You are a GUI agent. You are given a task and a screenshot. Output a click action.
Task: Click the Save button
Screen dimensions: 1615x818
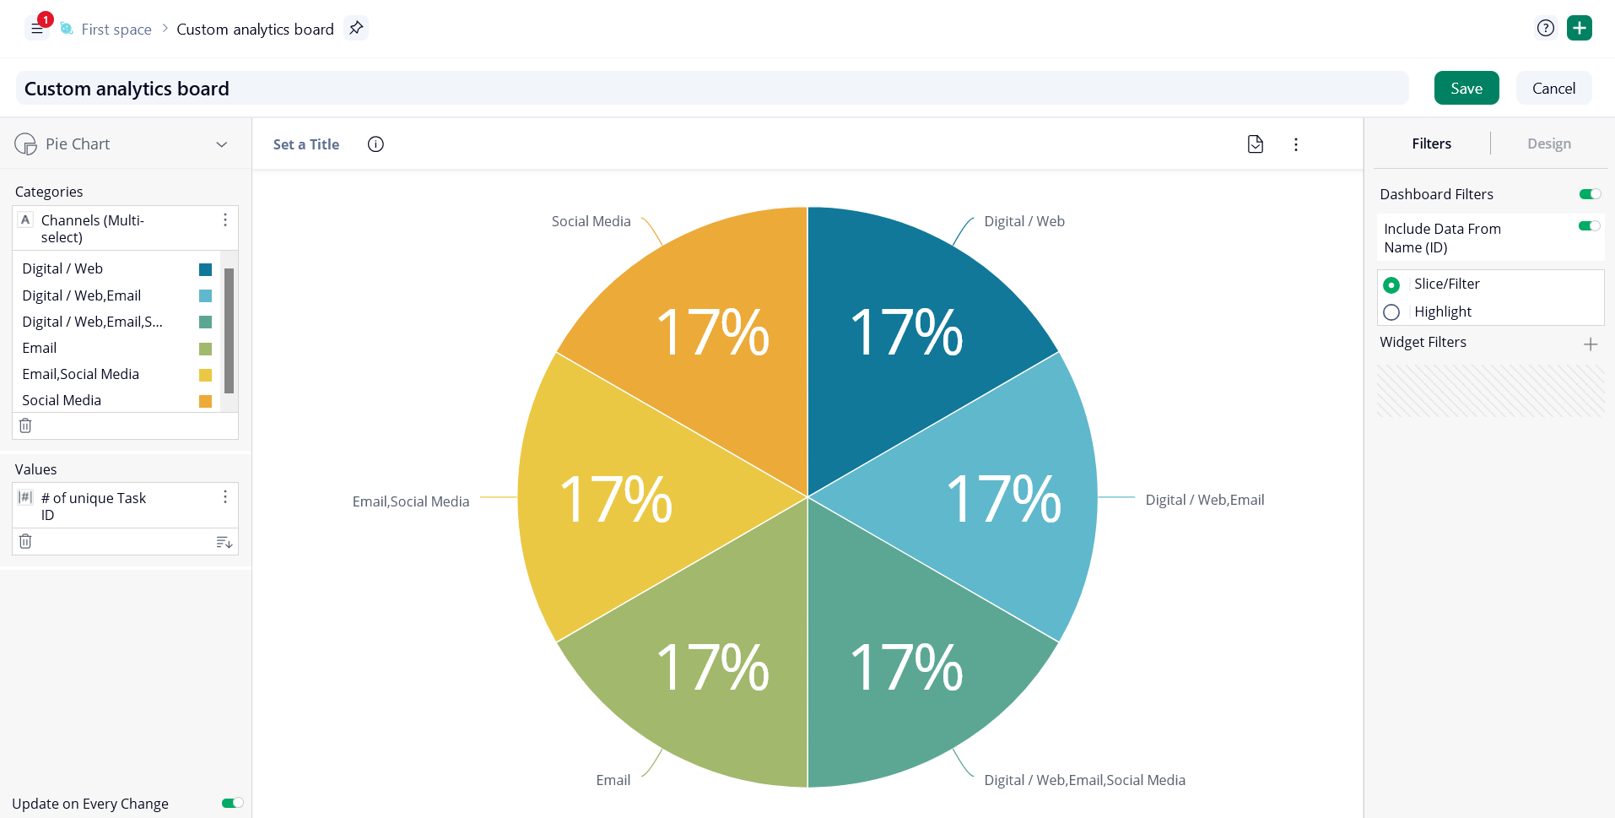point(1466,88)
